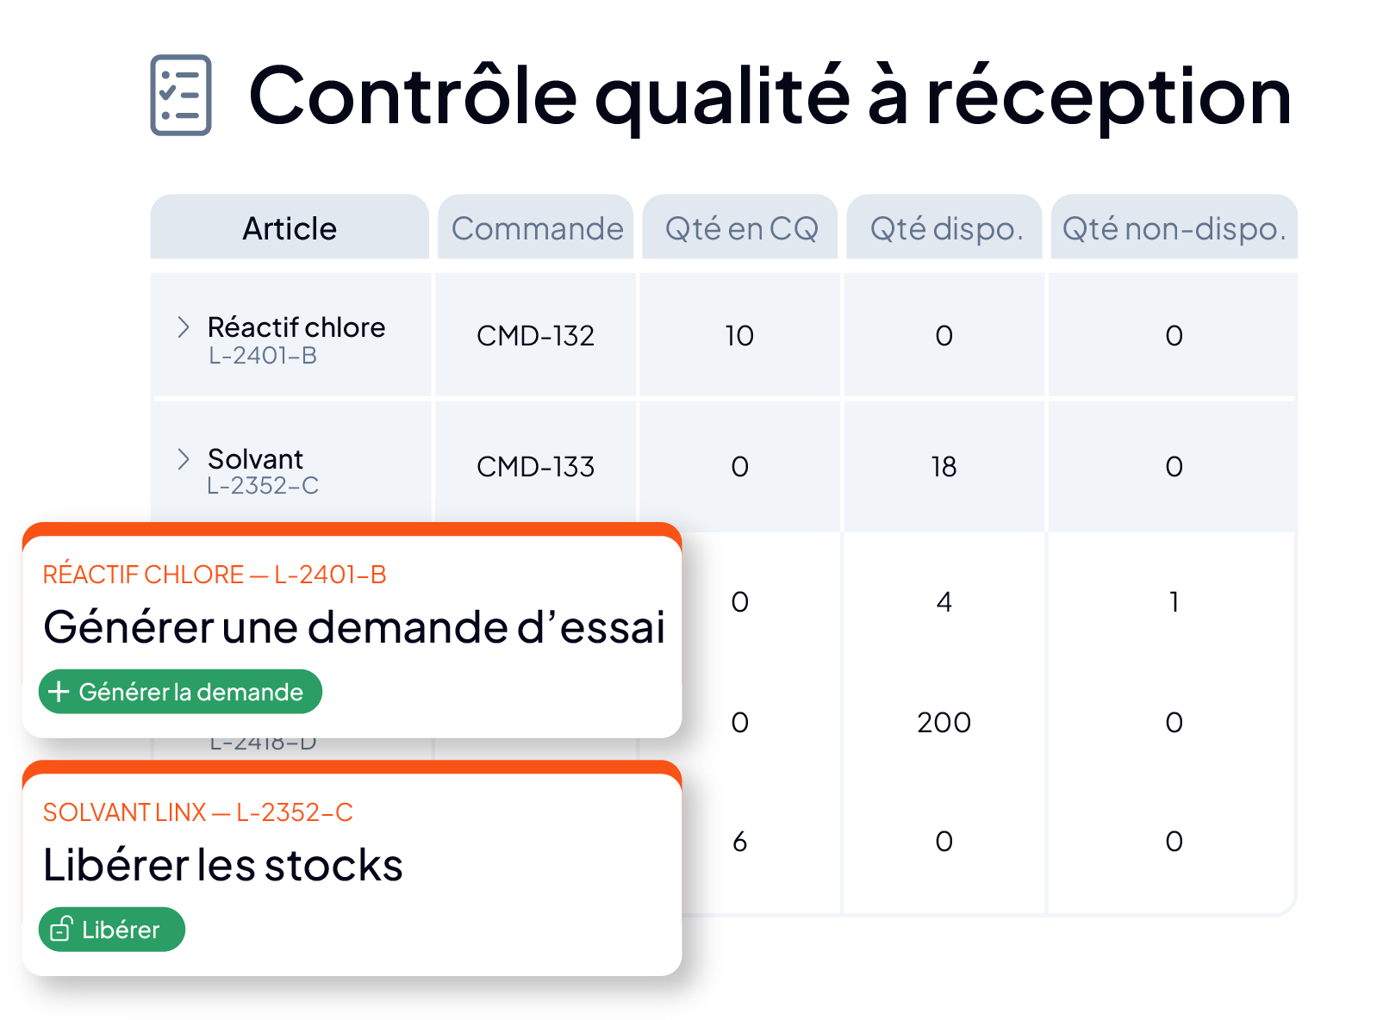Select lot number L-2352-C under Solvant
This screenshot has height=1020, width=1383.
(263, 486)
